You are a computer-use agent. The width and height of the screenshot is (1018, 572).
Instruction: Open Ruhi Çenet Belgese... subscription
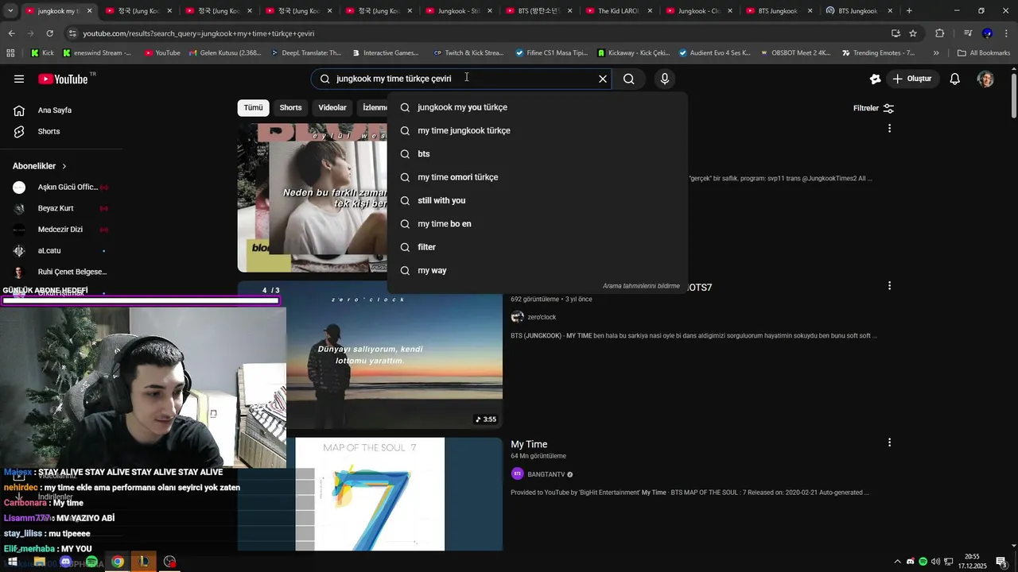[x=60, y=272]
